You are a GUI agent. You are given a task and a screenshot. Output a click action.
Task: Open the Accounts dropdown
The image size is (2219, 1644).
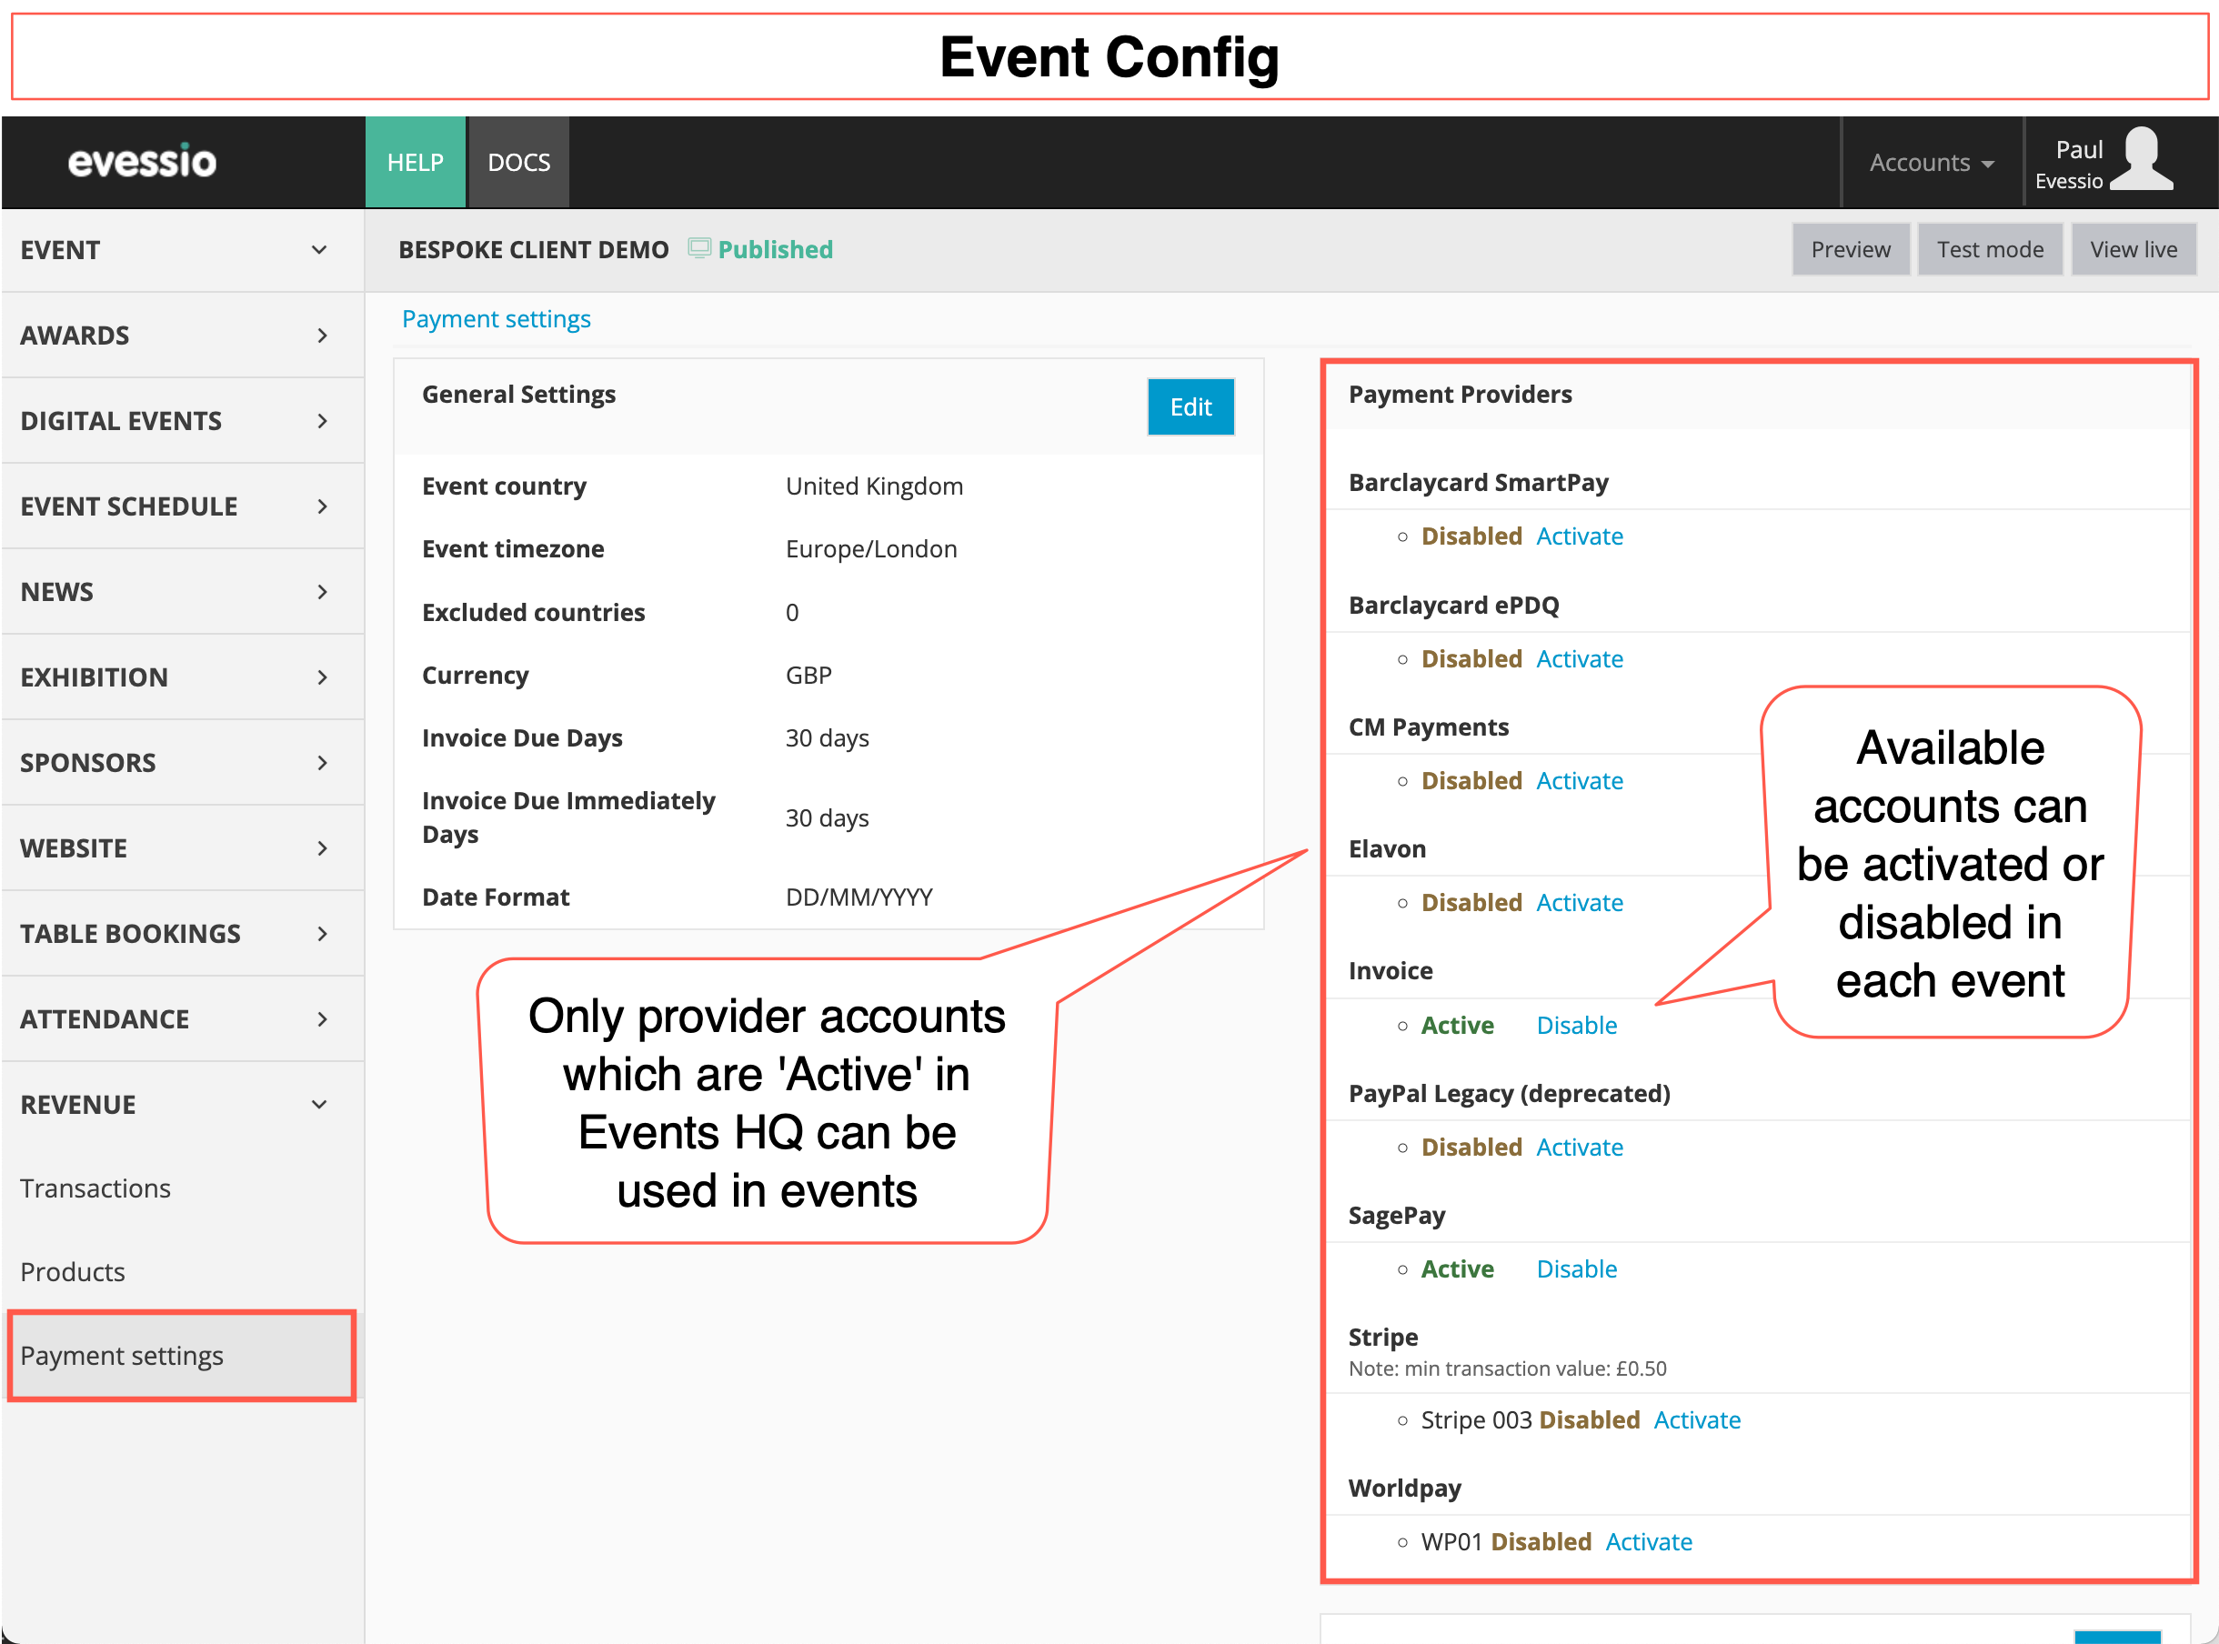click(1930, 162)
